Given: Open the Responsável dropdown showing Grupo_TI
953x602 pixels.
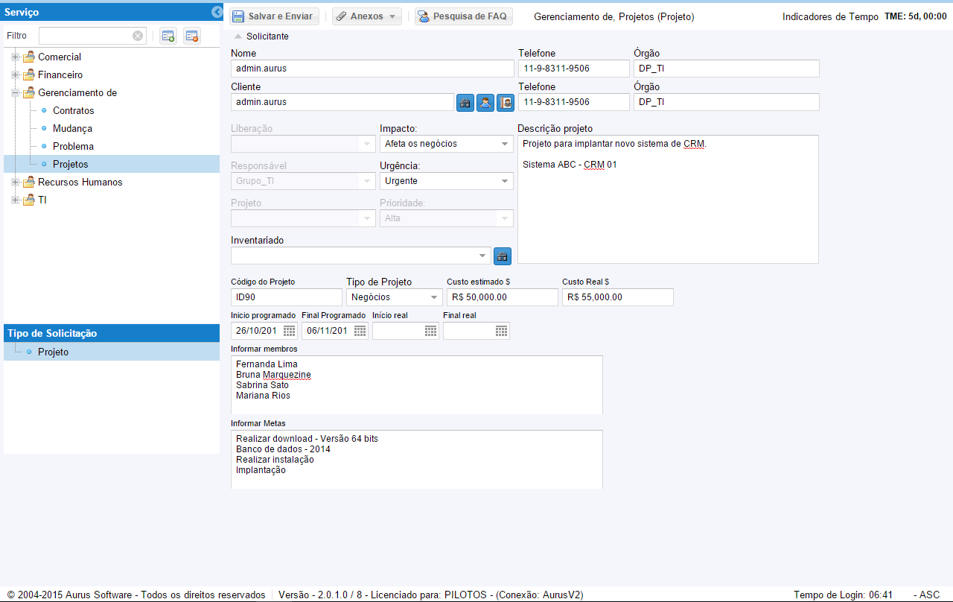Looking at the screenshot, I should coord(368,181).
